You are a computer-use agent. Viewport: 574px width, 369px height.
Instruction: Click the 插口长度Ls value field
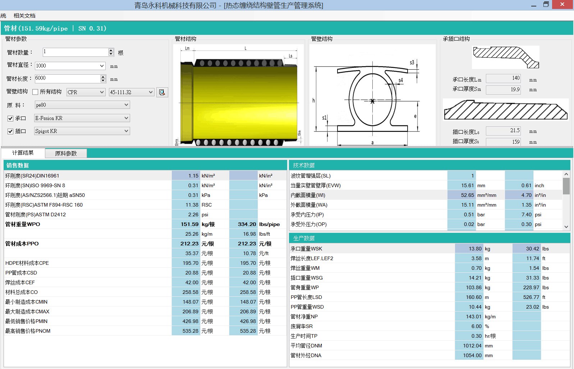pos(503,131)
